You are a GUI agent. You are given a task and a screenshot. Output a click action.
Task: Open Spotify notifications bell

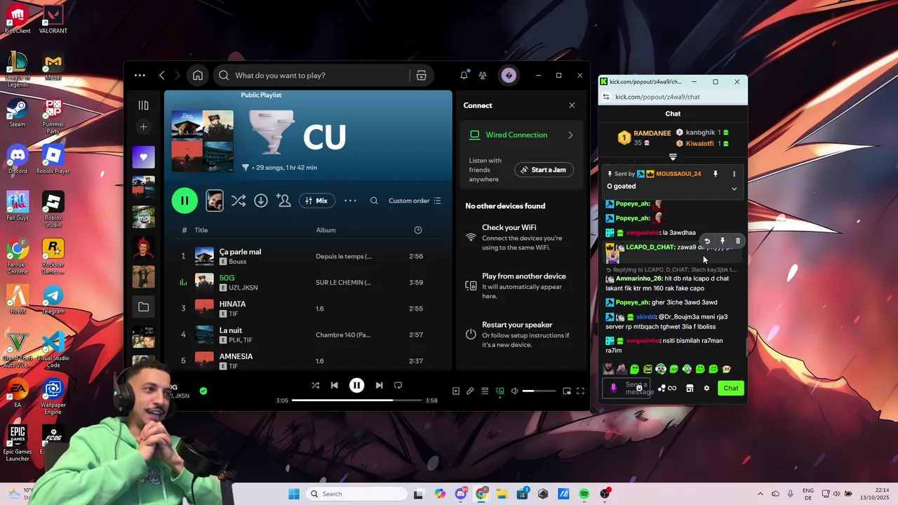(x=464, y=75)
